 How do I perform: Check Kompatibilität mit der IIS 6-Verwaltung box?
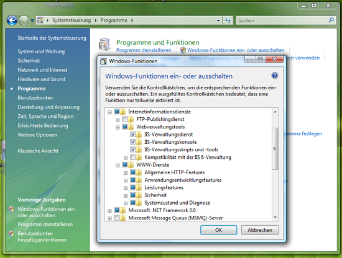pyautogui.click(x=133, y=157)
